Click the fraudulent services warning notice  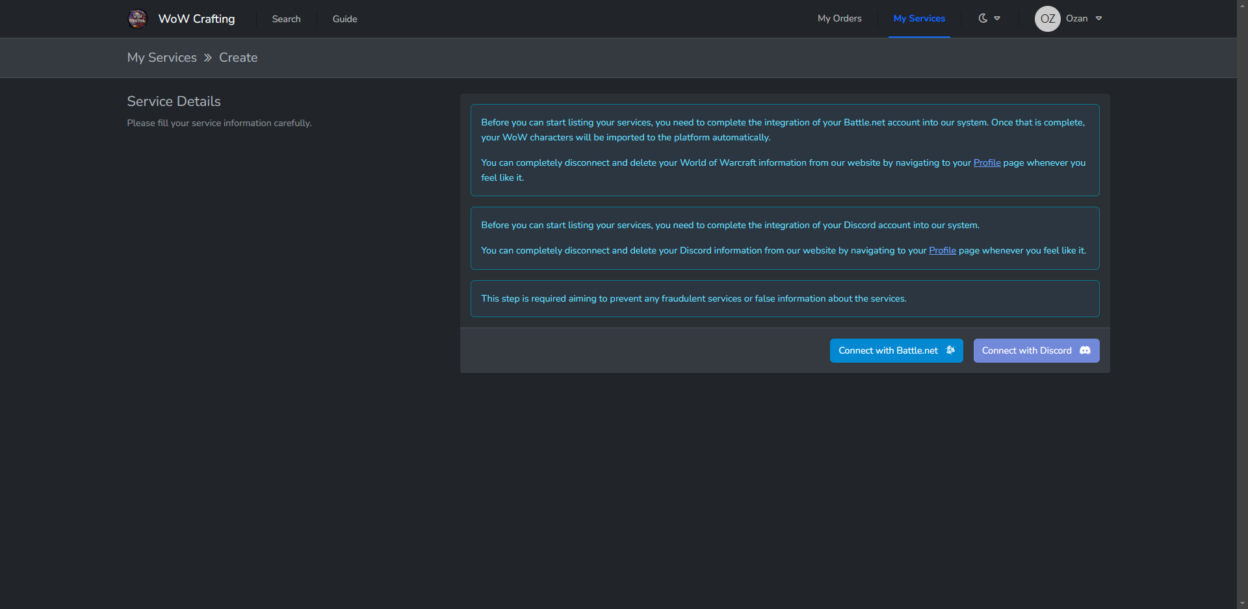pos(785,298)
